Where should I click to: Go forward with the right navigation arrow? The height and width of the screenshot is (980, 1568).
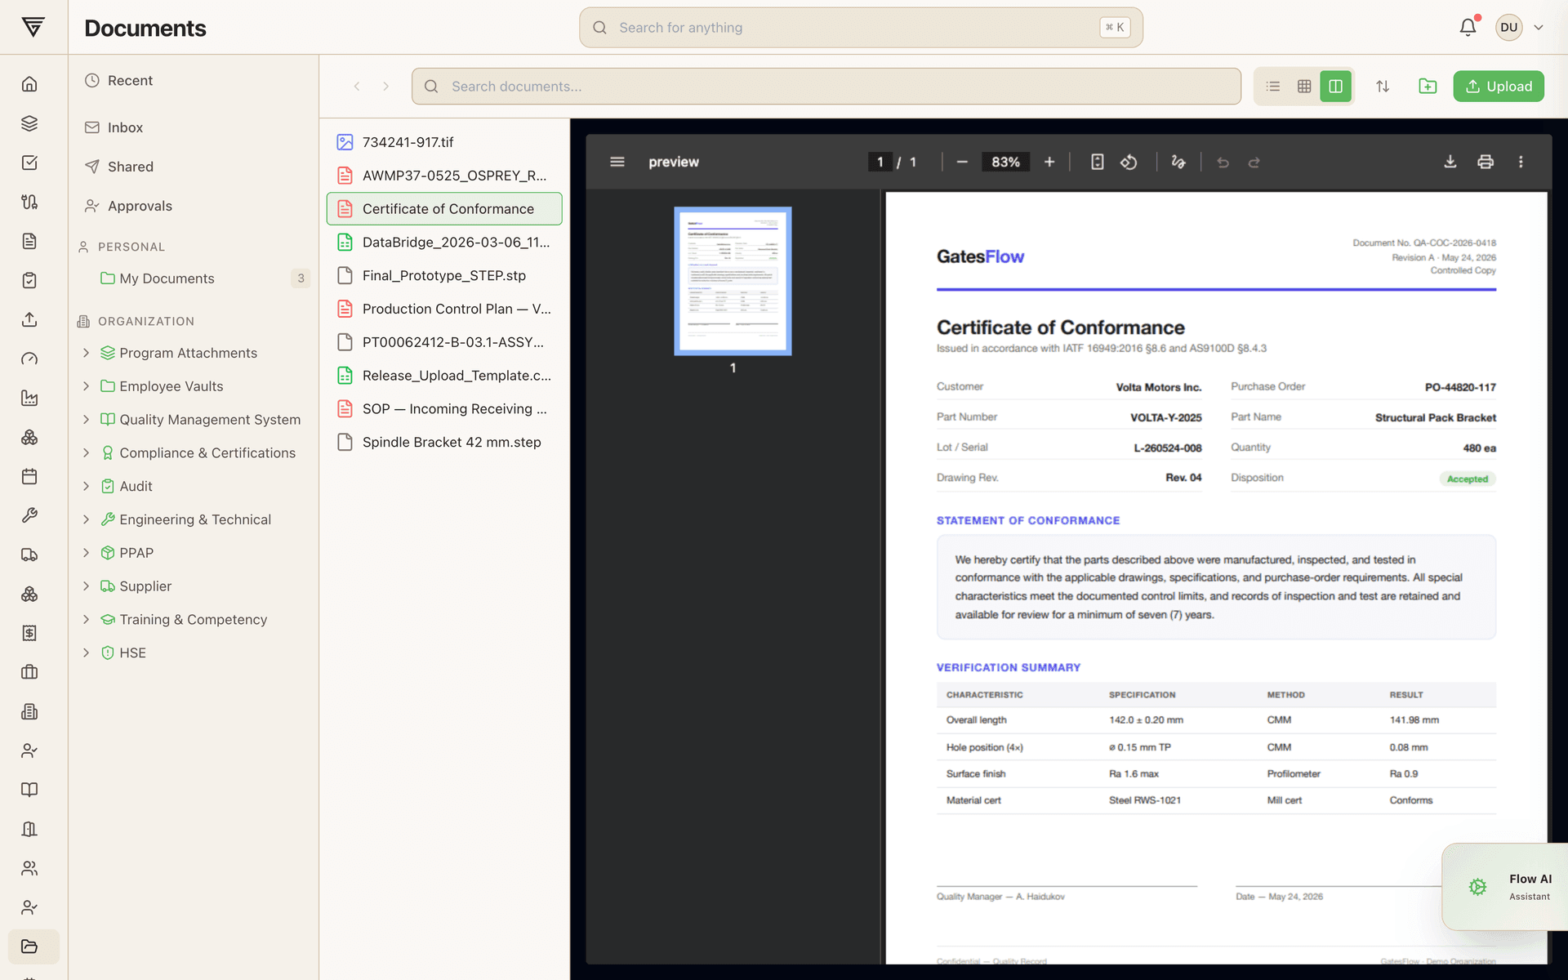[x=386, y=86]
